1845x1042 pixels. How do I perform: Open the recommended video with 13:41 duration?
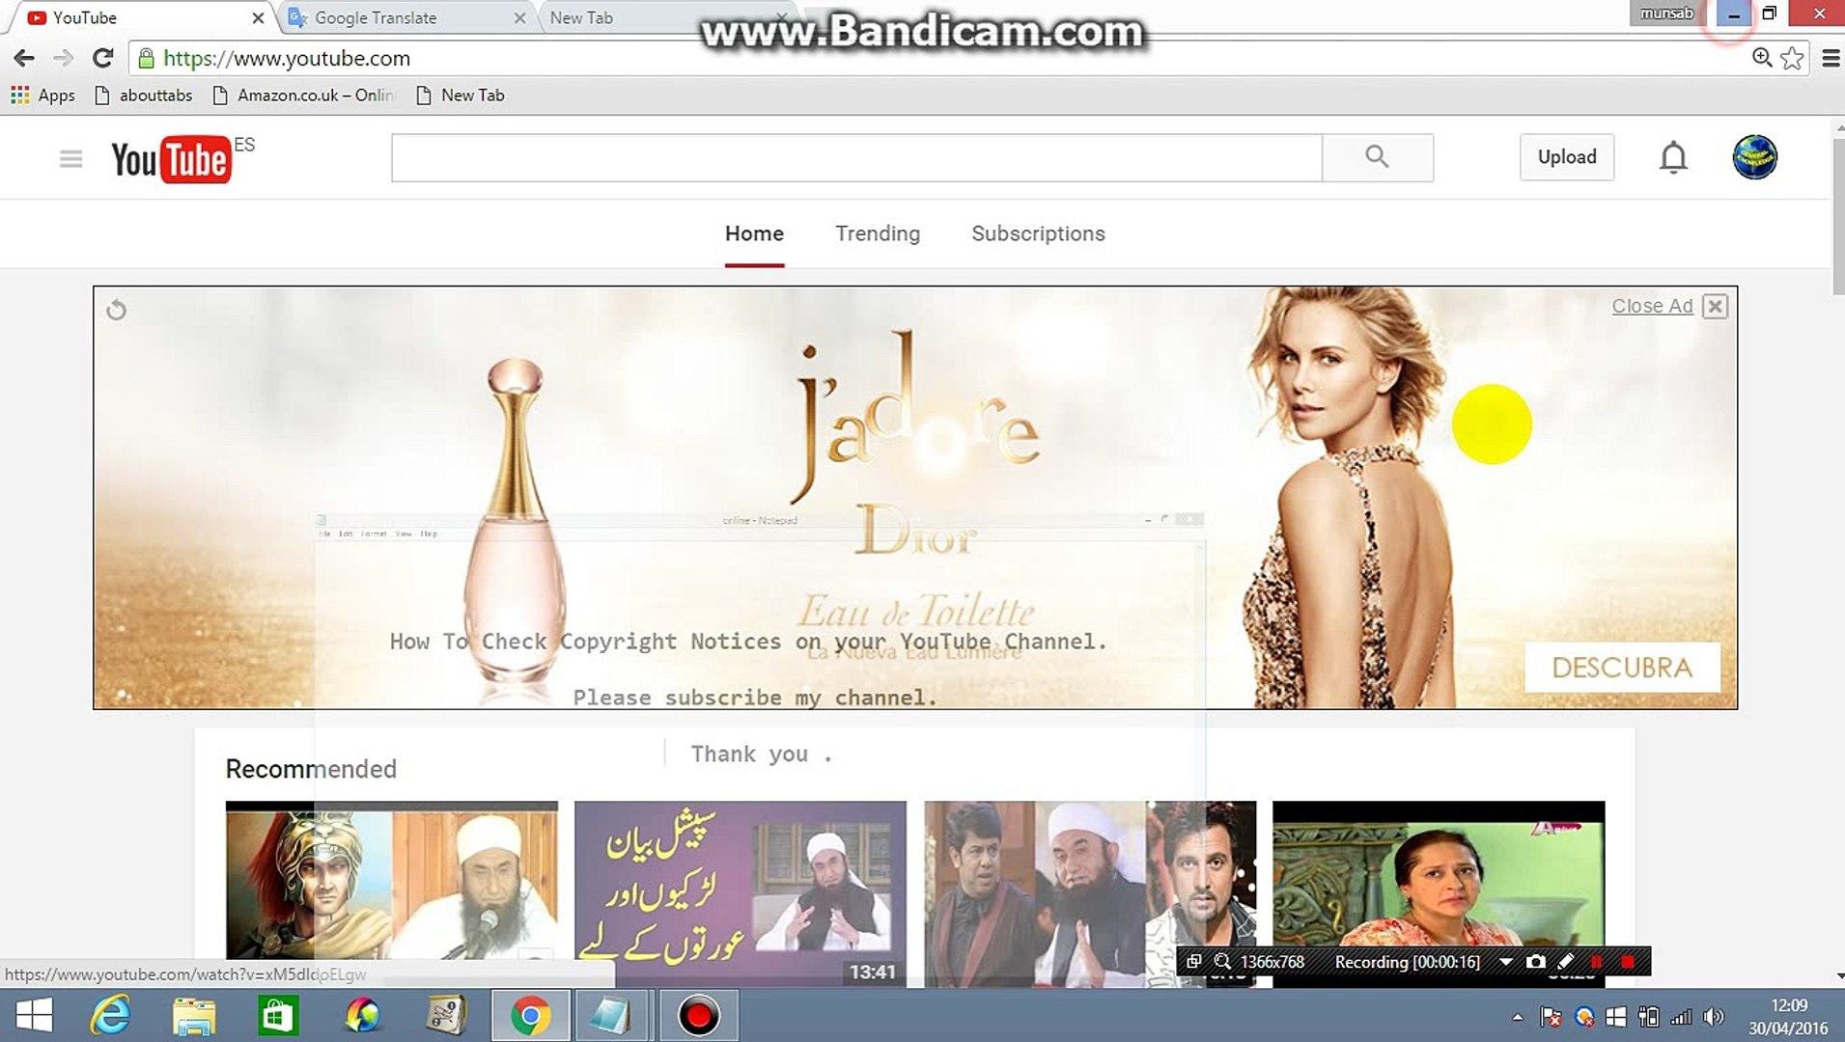[741, 894]
